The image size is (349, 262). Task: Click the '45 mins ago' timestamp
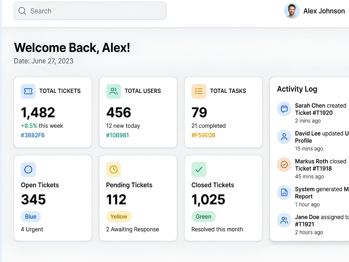[x=309, y=176]
